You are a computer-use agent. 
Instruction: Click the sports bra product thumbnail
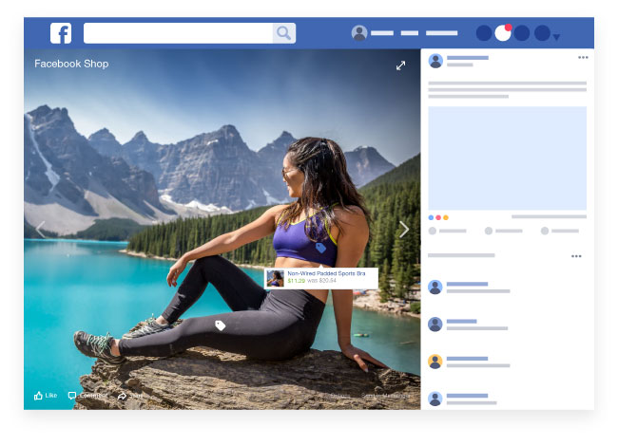[276, 278]
